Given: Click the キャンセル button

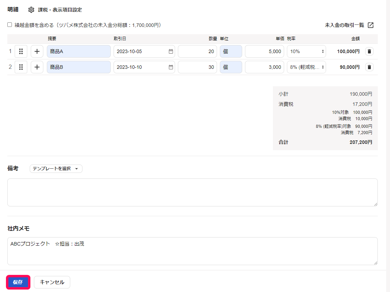Looking at the screenshot, I should tap(52, 282).
